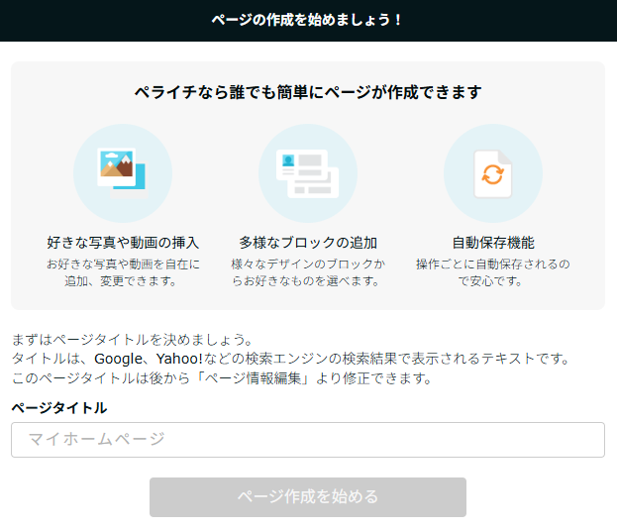The height and width of the screenshot is (529, 617).
Task: Click the page title input field
Action: tap(308, 440)
